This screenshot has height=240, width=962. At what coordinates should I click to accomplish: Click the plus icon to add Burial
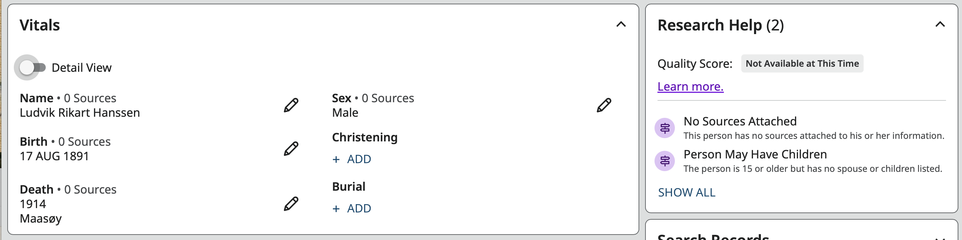coord(336,209)
